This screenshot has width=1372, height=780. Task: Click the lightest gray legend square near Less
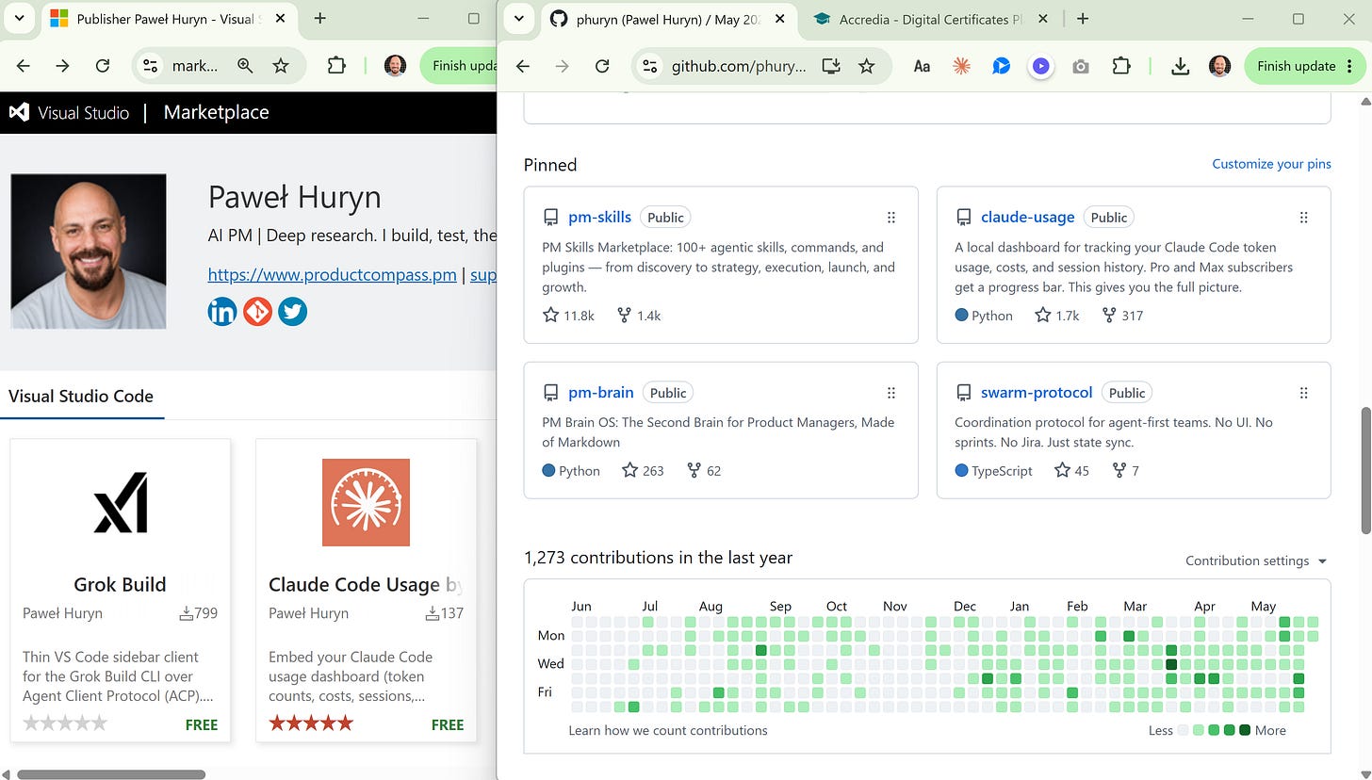[1184, 730]
